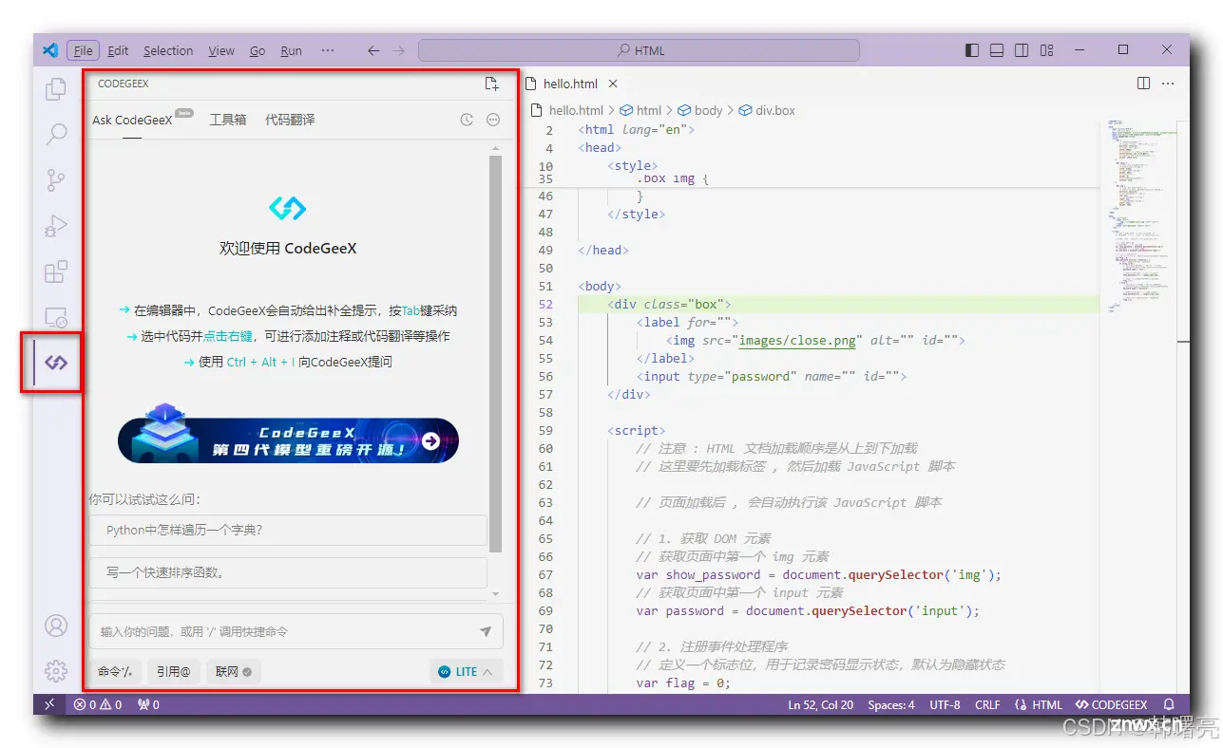This screenshot has width=1223, height=748.
Task: Go back with the navigation arrow
Action: 373,50
